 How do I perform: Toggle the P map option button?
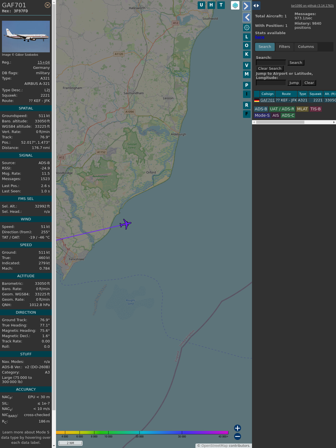pos(247,85)
